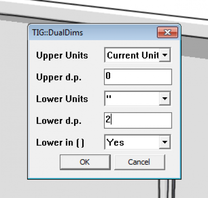The height and width of the screenshot is (198, 208).
Task: Click the gray model surface left of dialog
Action: (x=13, y=105)
